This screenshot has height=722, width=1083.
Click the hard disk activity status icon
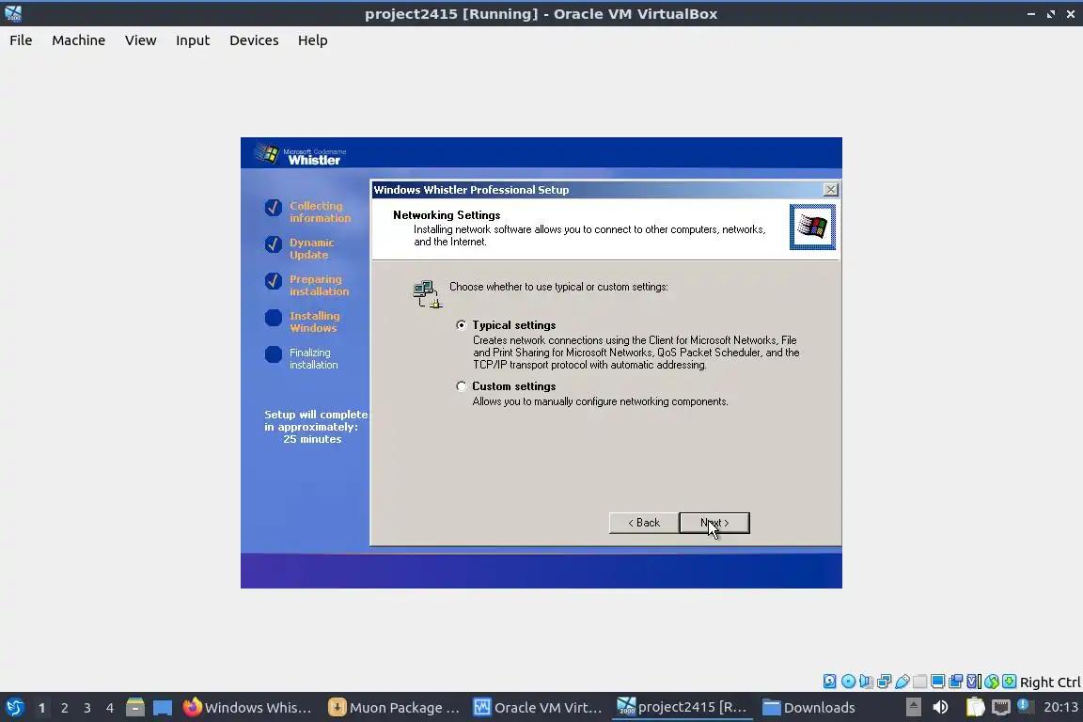pyautogui.click(x=829, y=682)
